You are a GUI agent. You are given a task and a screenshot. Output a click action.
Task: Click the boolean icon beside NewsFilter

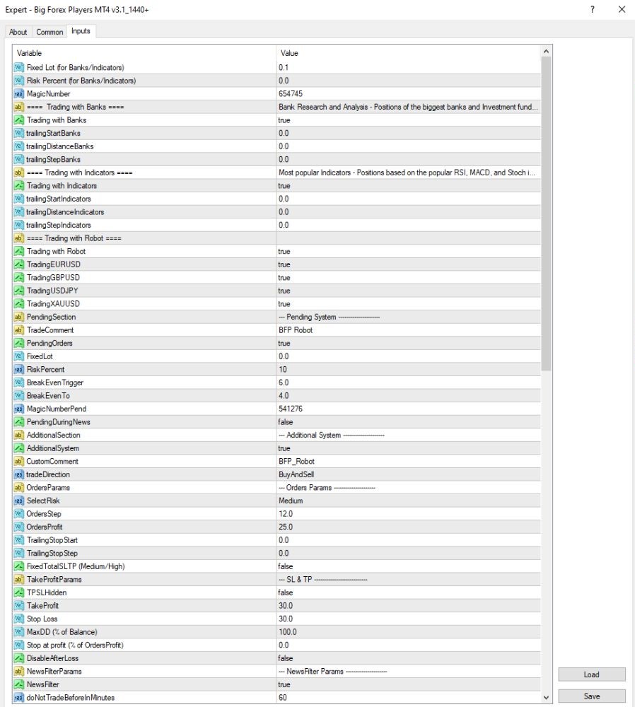pos(18,684)
